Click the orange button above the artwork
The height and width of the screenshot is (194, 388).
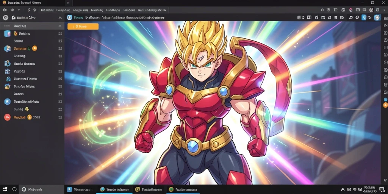[83, 26]
